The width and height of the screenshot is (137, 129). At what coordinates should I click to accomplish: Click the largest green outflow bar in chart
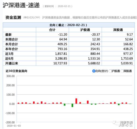point(72,105)
